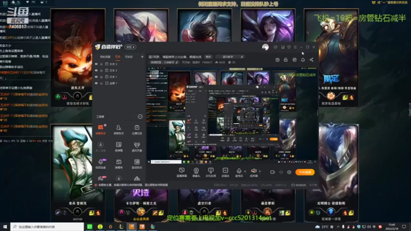Open the speaker dropdown arrow

260,171
